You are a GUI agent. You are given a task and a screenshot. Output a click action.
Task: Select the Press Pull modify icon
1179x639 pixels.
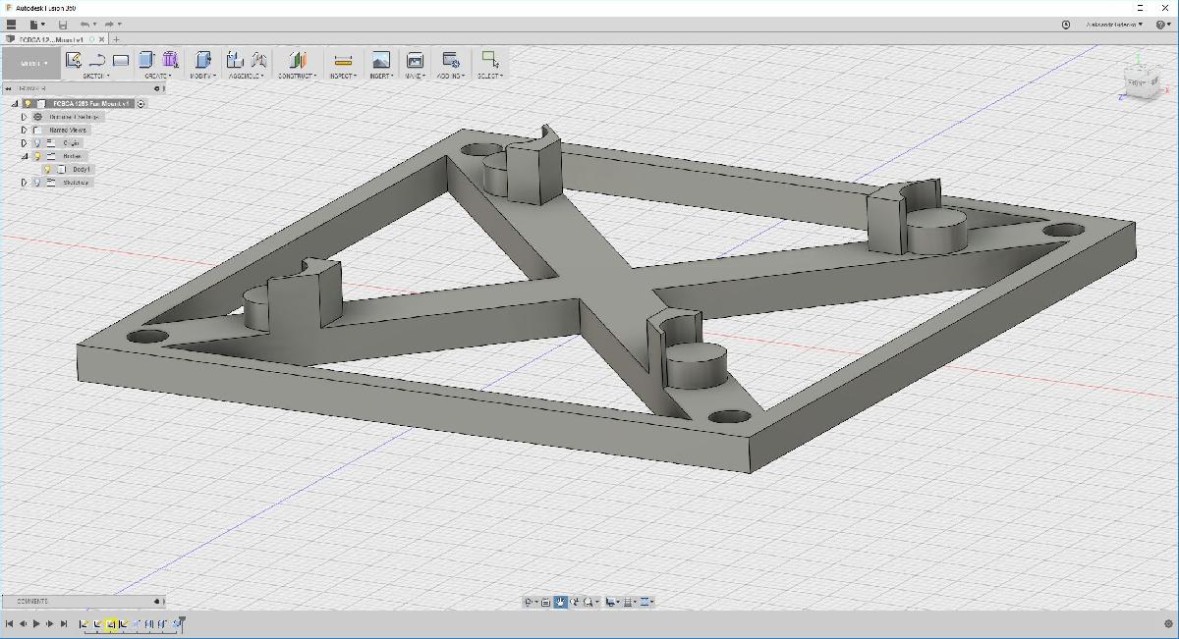[x=203, y=61]
